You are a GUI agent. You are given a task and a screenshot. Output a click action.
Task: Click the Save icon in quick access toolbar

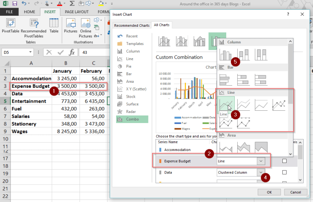(x=15, y=4)
